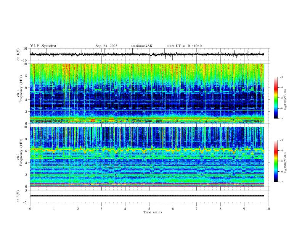Click the 'Time (min)' axis label
The height and width of the screenshot is (234, 302).
tap(153, 212)
